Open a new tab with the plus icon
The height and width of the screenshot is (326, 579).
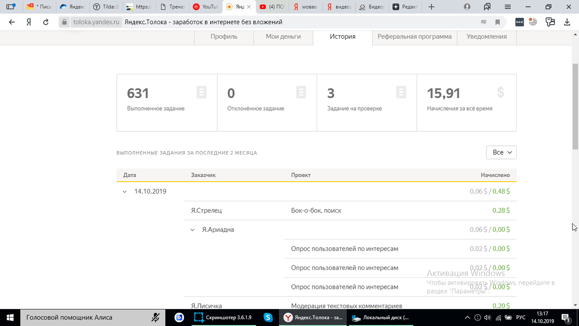pos(431,7)
